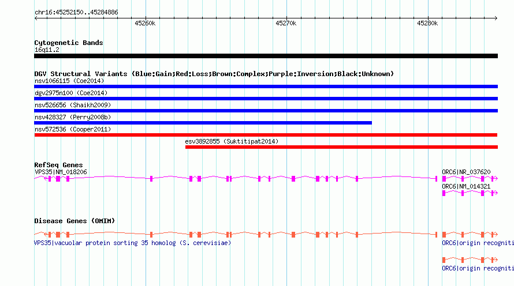514x286 pixels.
Task: Open the esv3892855 (Suktitipat2014) variant label
Action: [232, 141]
